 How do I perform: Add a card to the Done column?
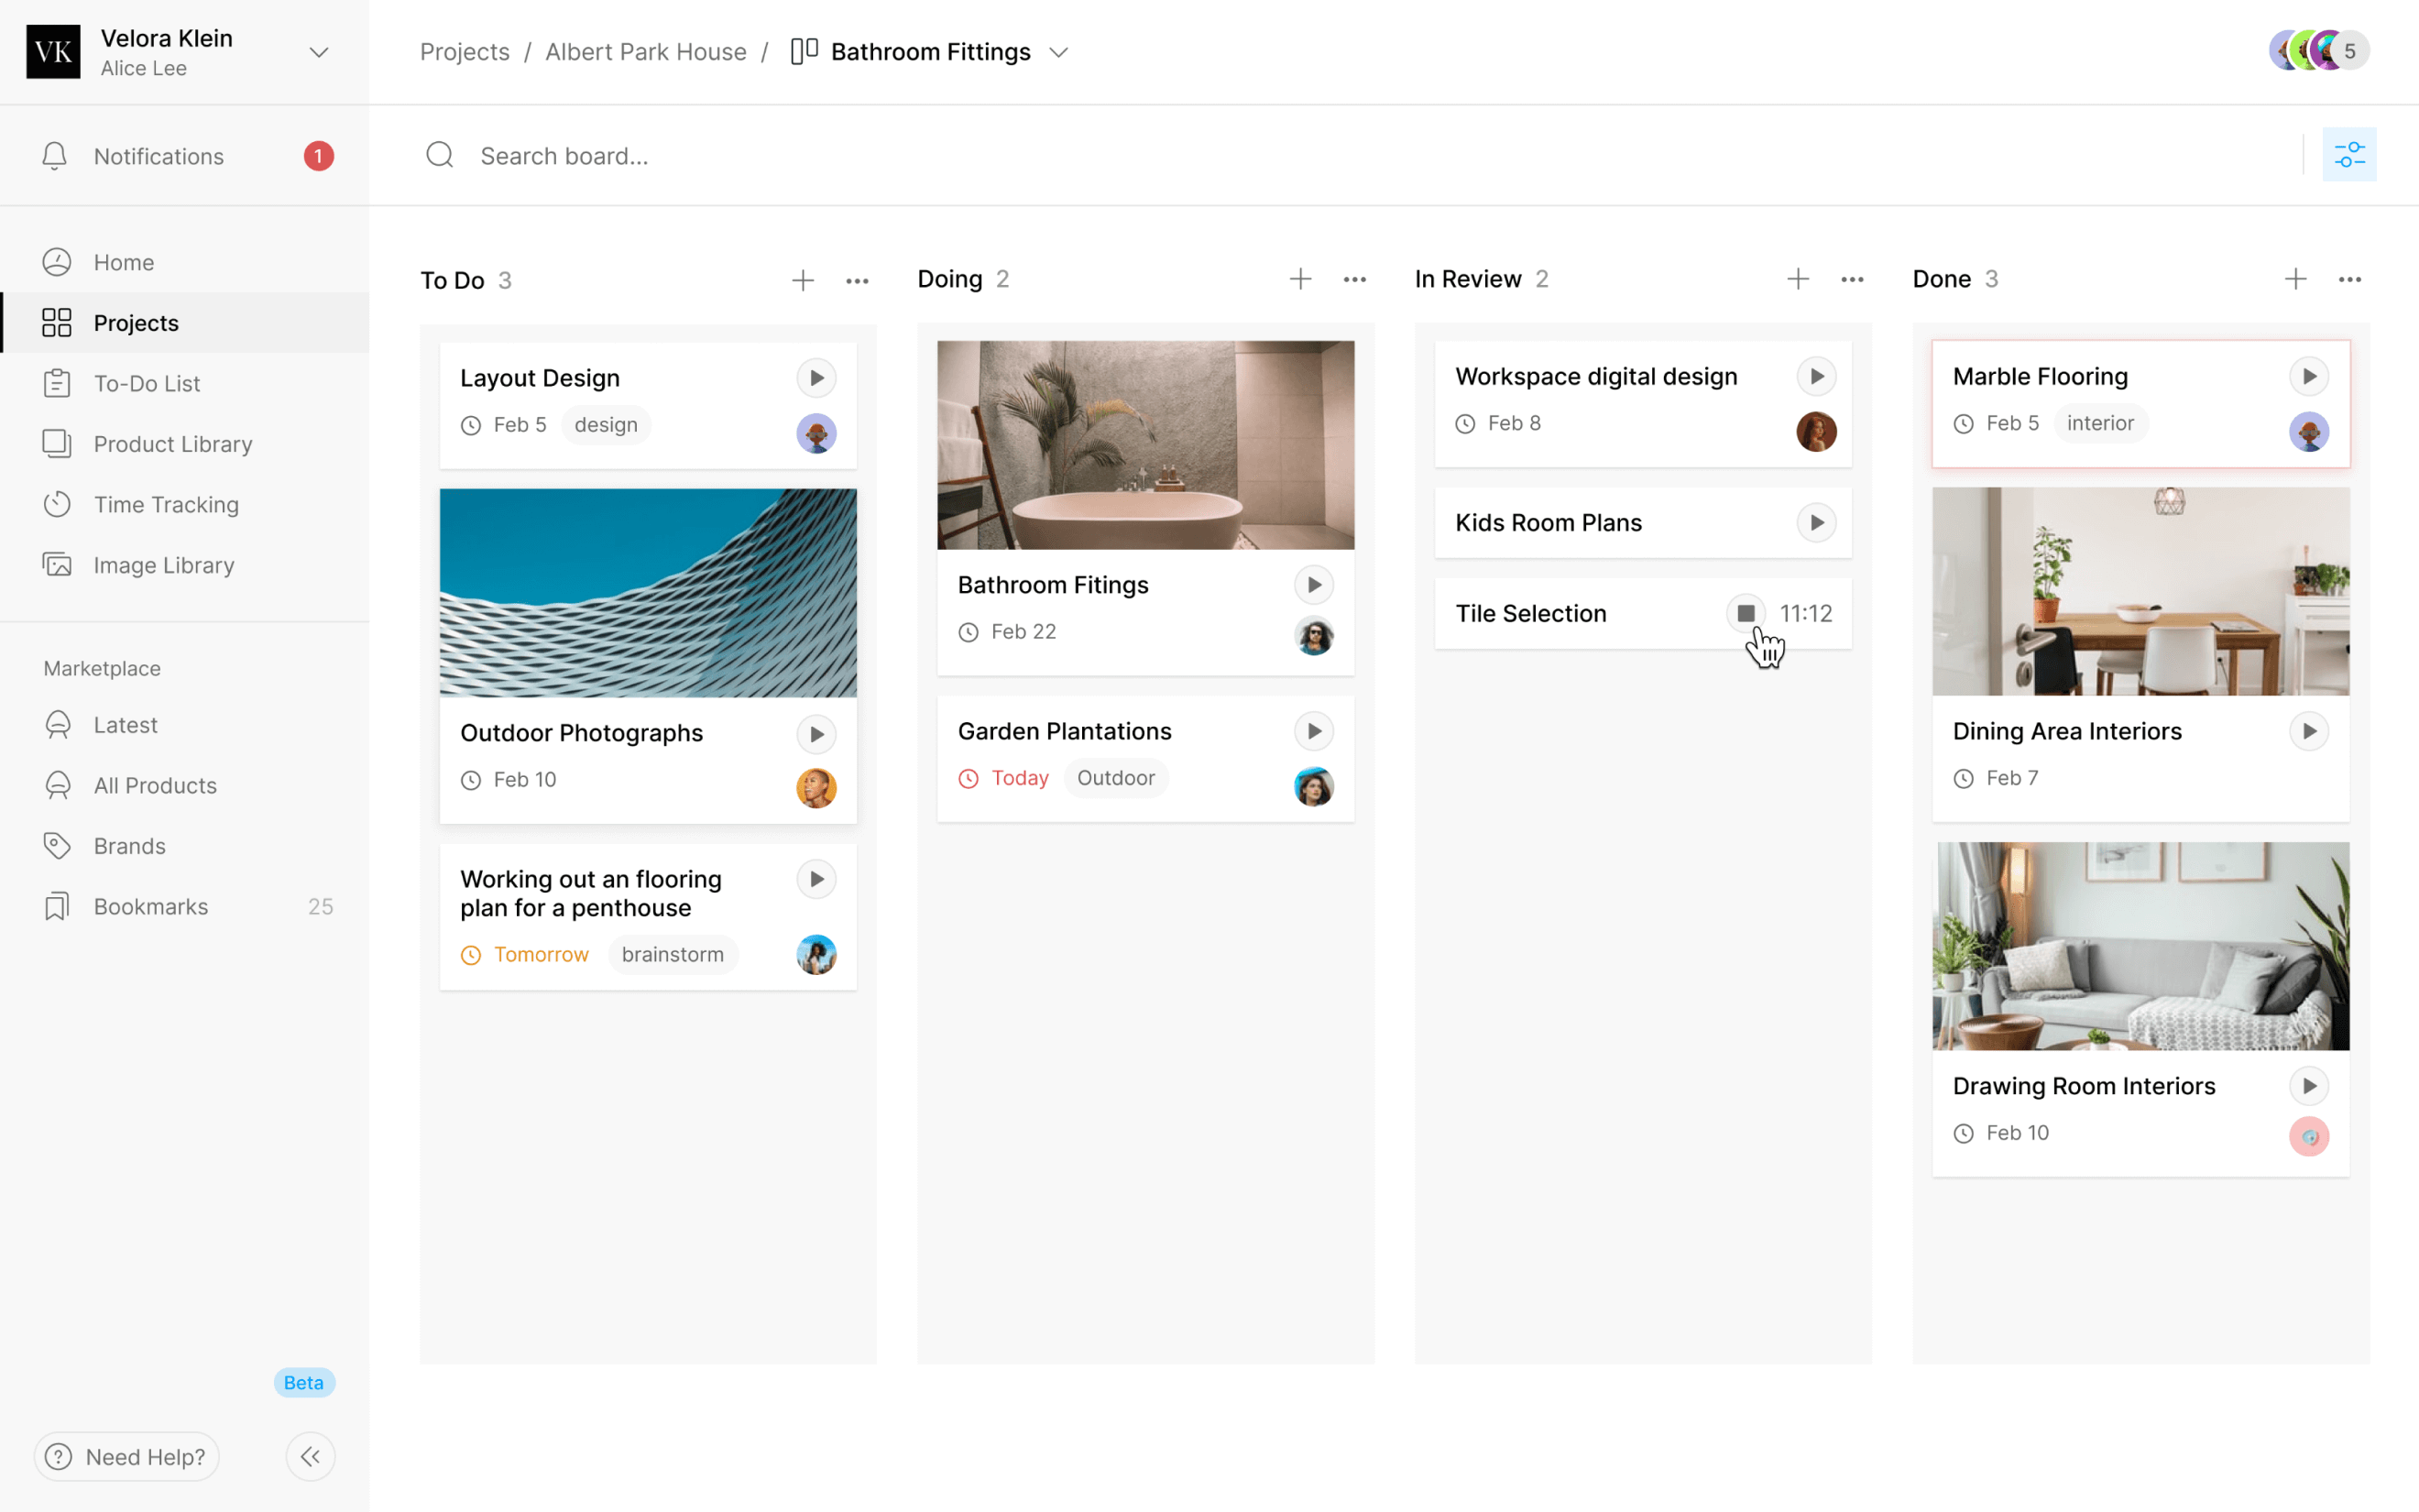(x=2295, y=279)
